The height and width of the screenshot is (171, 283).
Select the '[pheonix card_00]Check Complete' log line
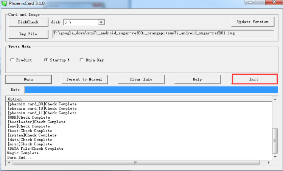pyautogui.click(x=42, y=104)
